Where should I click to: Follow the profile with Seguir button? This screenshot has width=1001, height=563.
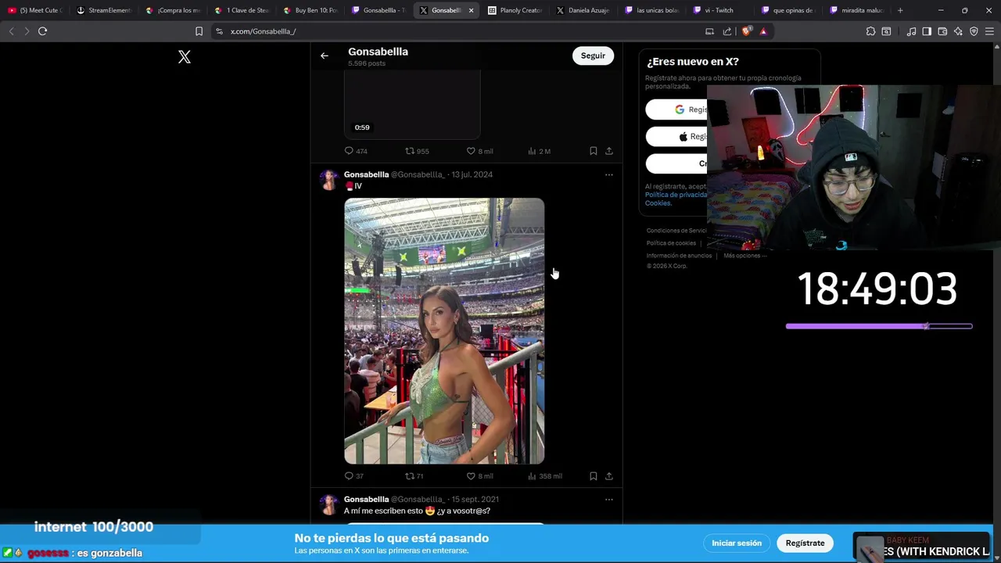[593, 56]
